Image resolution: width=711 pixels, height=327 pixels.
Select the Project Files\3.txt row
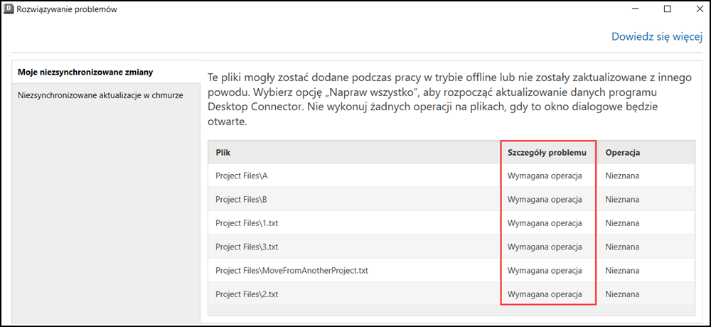[451, 247]
